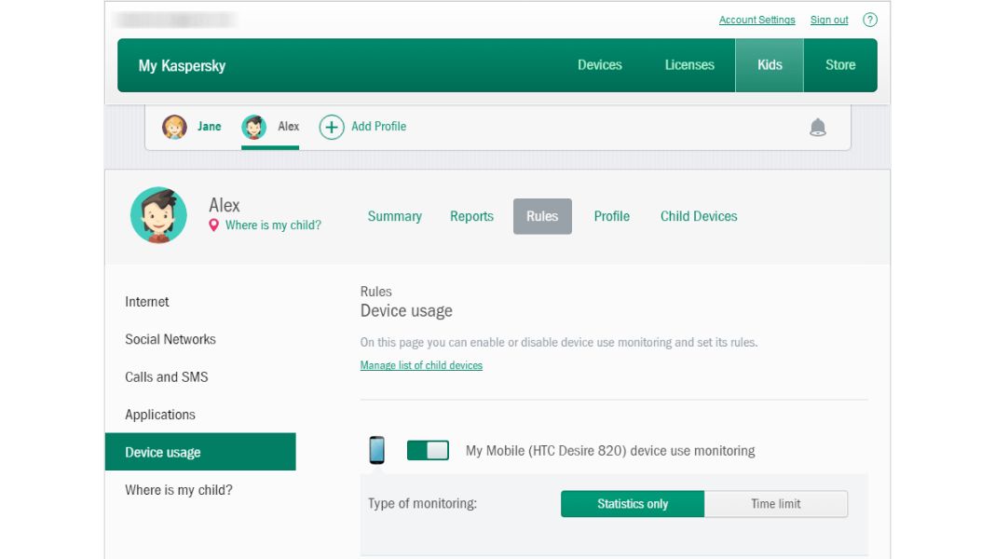Image resolution: width=995 pixels, height=559 pixels.
Task: Click Alex's large profile avatar
Action: [158, 215]
